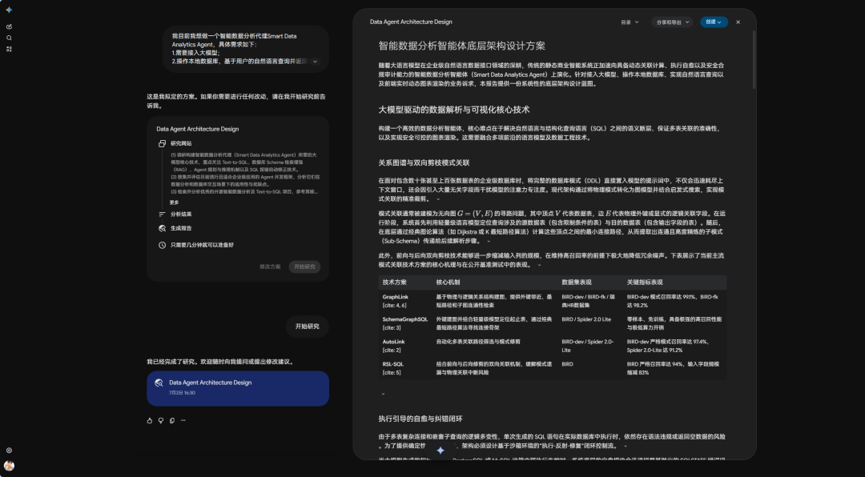Click the 修改方案 button
The width and height of the screenshot is (865, 477).
[x=271, y=267]
